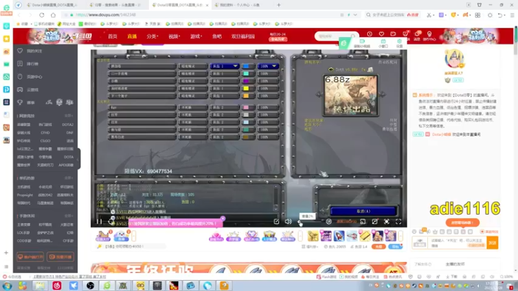
Task: Expand the 分类 navigation dropdown
Action: (x=152, y=36)
